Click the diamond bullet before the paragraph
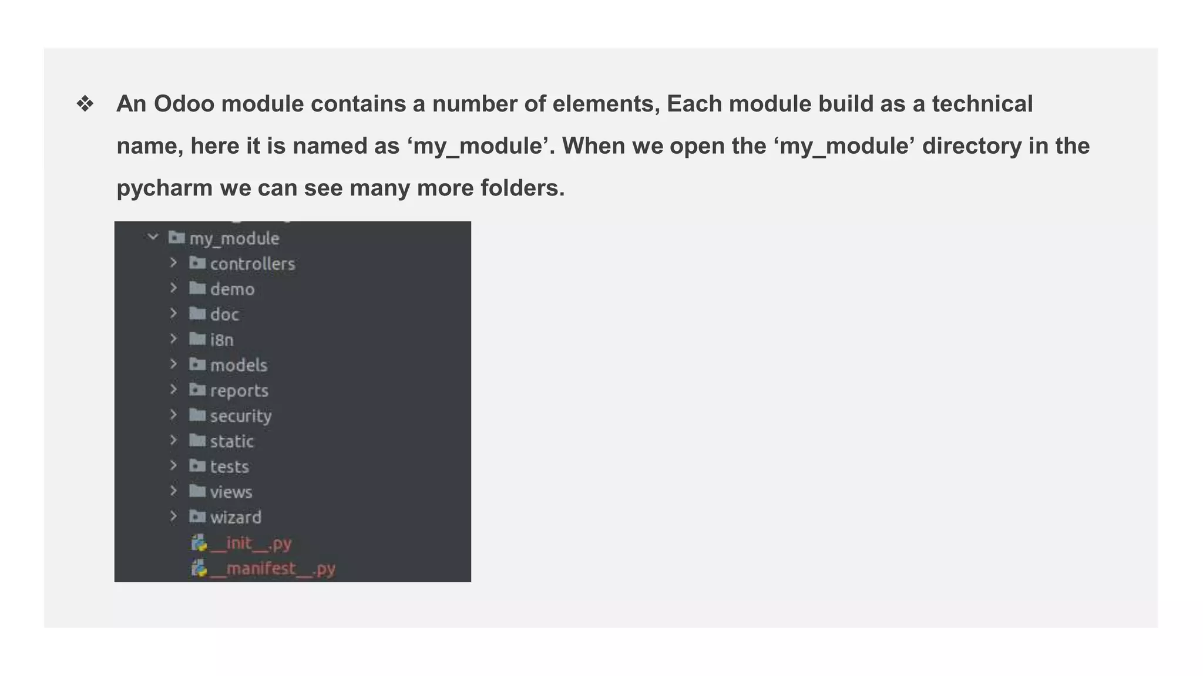The image size is (1203, 676). (x=85, y=104)
